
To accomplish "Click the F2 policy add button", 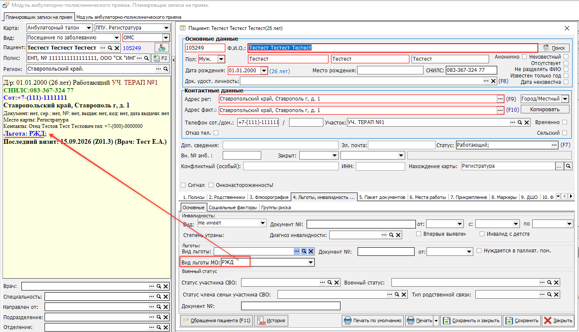I will click(x=161, y=58).
